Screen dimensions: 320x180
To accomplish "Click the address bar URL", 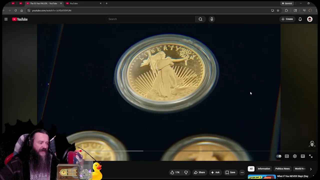I will (x=51, y=10).
